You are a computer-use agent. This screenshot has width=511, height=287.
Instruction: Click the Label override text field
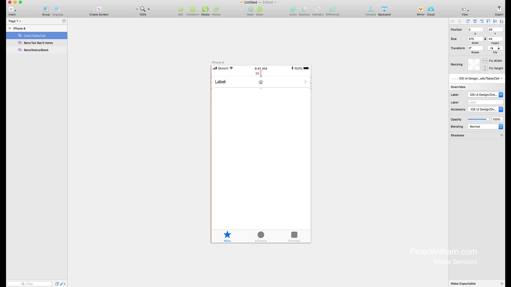click(x=485, y=102)
